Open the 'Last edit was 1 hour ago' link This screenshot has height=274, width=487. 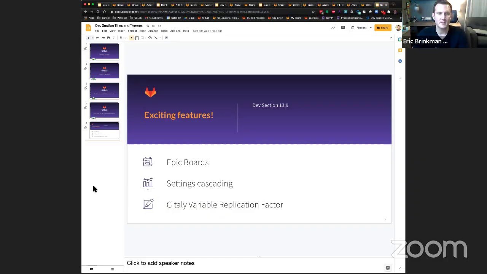coord(208,31)
